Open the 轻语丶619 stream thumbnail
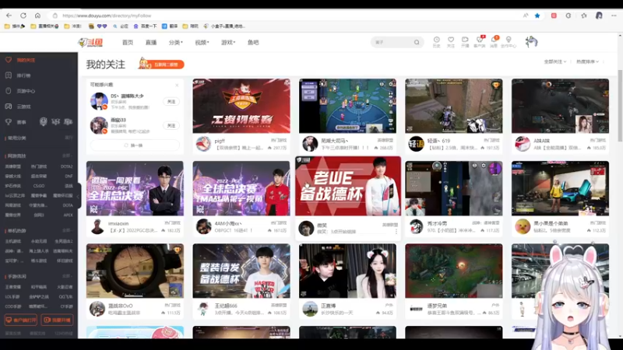The image size is (623, 350). (454, 106)
